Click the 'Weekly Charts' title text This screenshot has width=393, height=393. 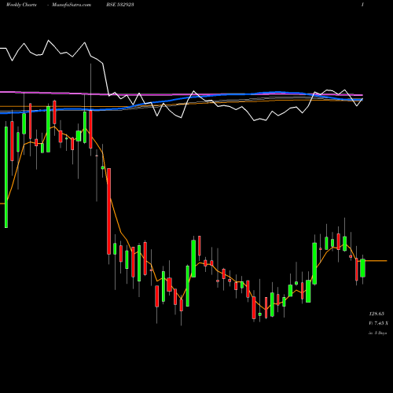point(21,5)
